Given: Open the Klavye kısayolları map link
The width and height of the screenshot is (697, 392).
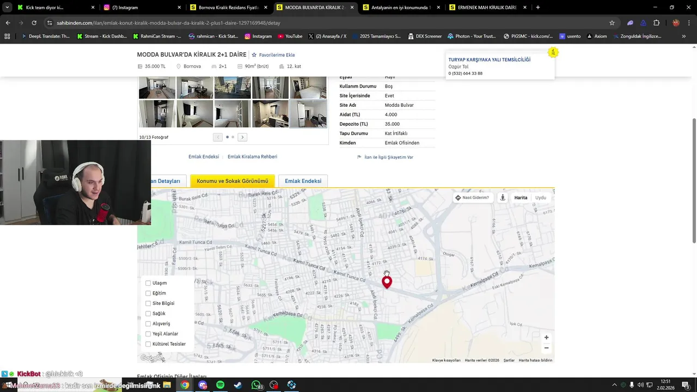Looking at the screenshot, I should point(446,360).
